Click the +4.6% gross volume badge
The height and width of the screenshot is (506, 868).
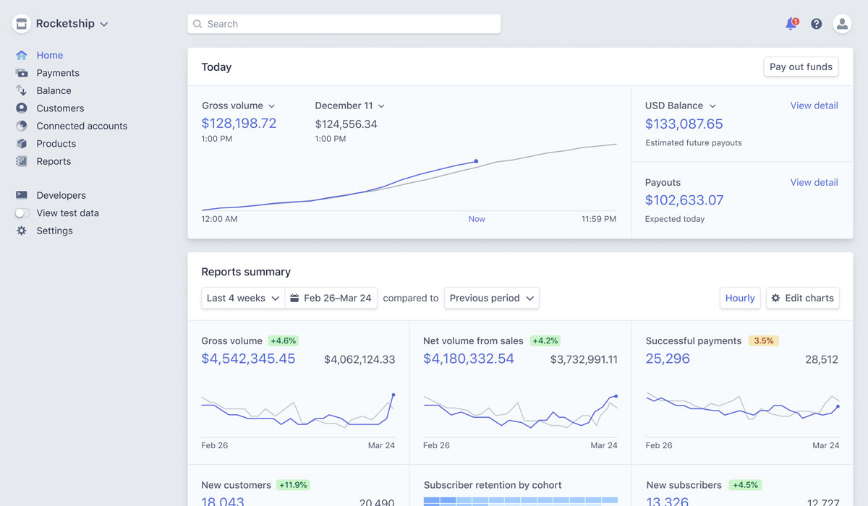coord(283,340)
